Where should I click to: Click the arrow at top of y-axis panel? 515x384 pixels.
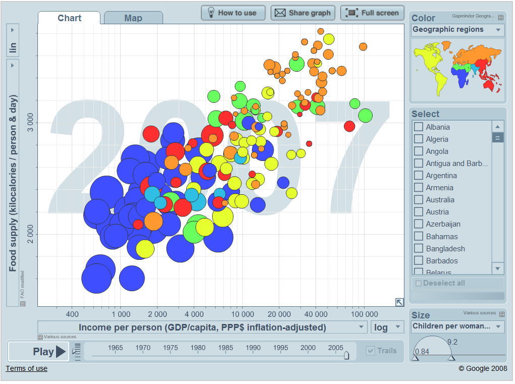coord(13,30)
